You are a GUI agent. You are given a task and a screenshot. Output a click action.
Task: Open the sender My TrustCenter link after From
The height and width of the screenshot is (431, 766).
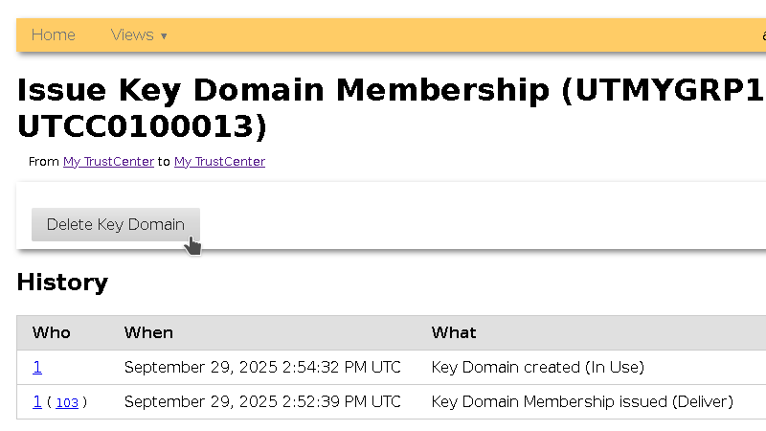108,162
